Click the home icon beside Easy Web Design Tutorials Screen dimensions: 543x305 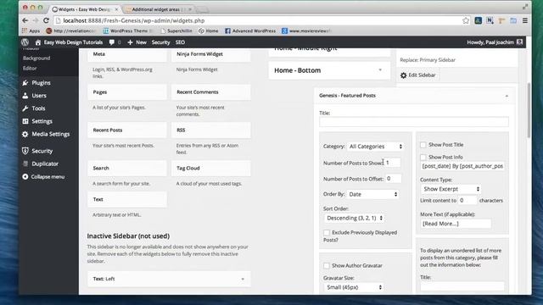click(37, 42)
